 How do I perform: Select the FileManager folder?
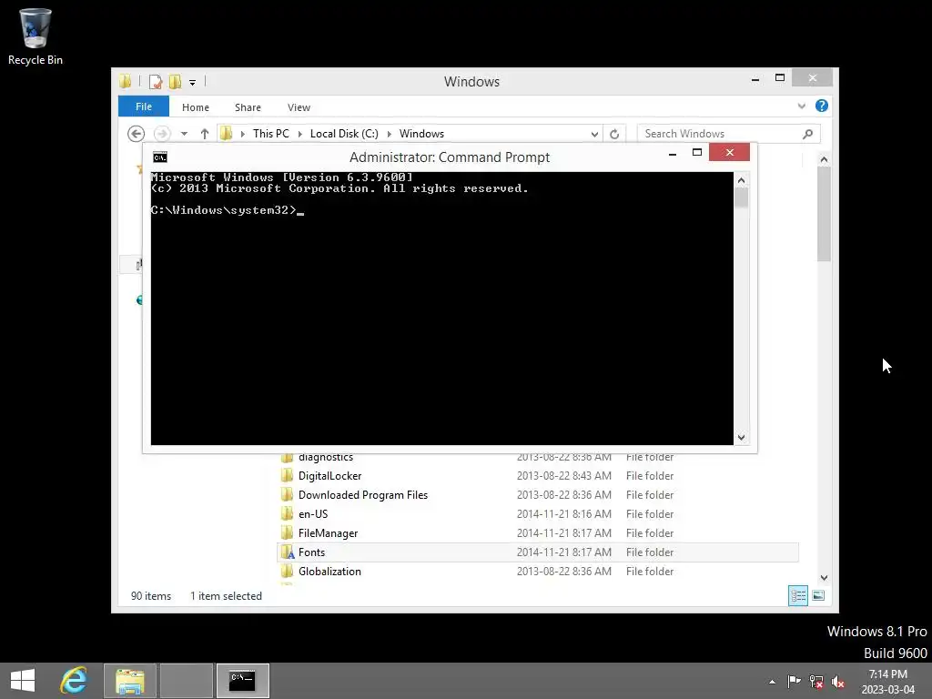(538, 532)
